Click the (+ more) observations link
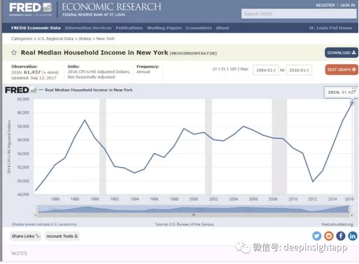This screenshot has height=264, width=359. pos(50,72)
